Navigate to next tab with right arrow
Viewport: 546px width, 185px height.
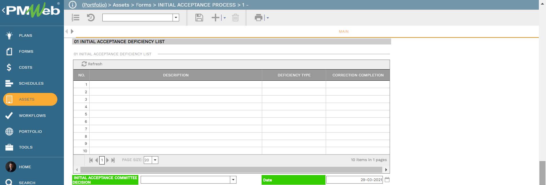(x=72, y=31)
